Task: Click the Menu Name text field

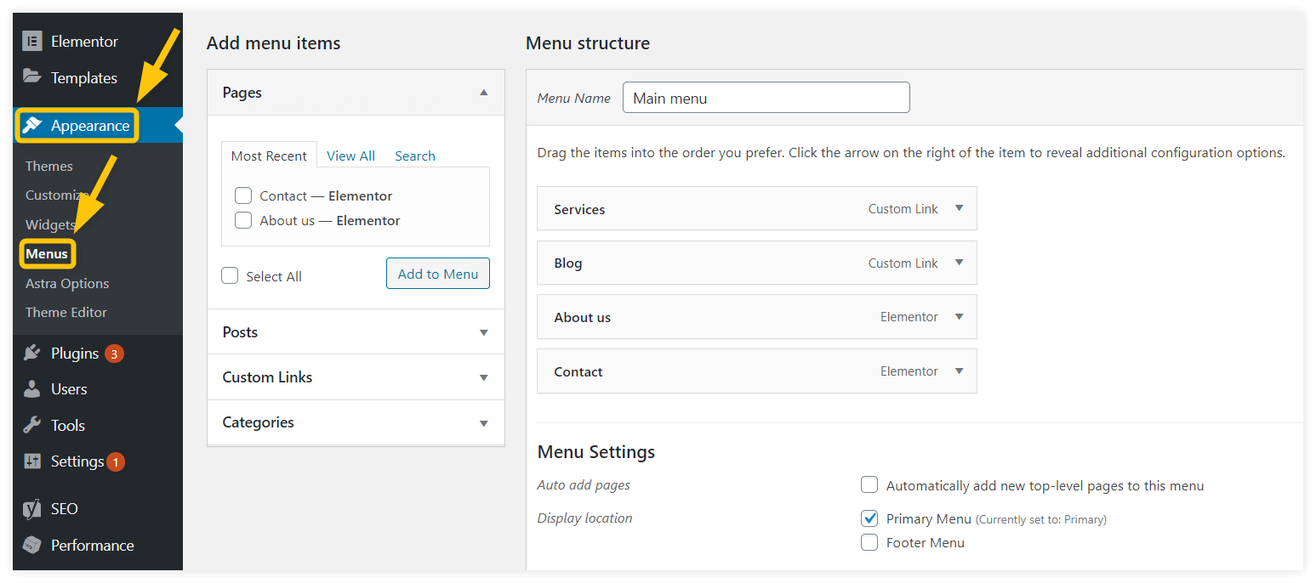Action: pos(766,98)
